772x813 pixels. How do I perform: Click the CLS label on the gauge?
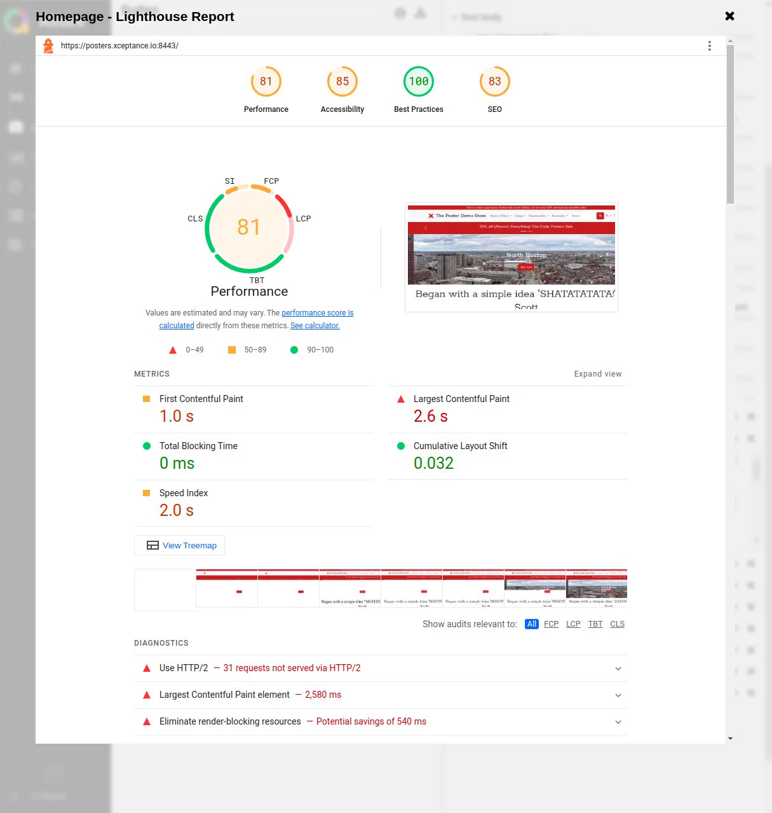196,218
